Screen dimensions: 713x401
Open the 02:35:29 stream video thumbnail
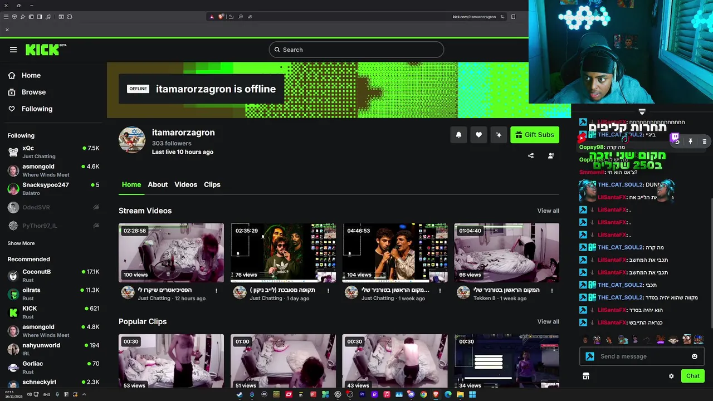click(x=283, y=253)
